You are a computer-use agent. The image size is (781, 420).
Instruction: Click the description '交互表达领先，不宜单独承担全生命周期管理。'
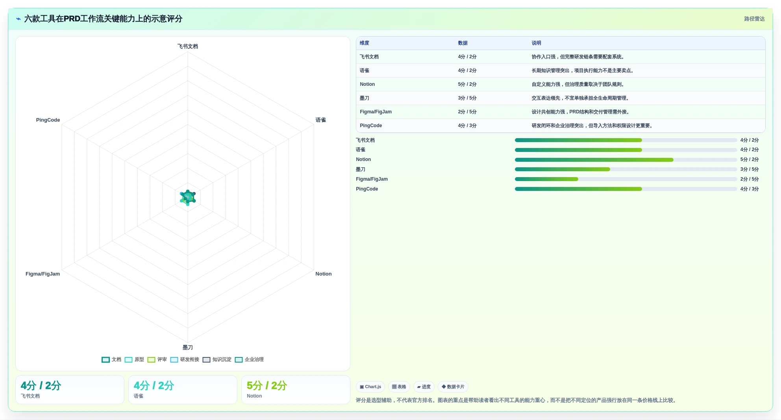click(581, 98)
